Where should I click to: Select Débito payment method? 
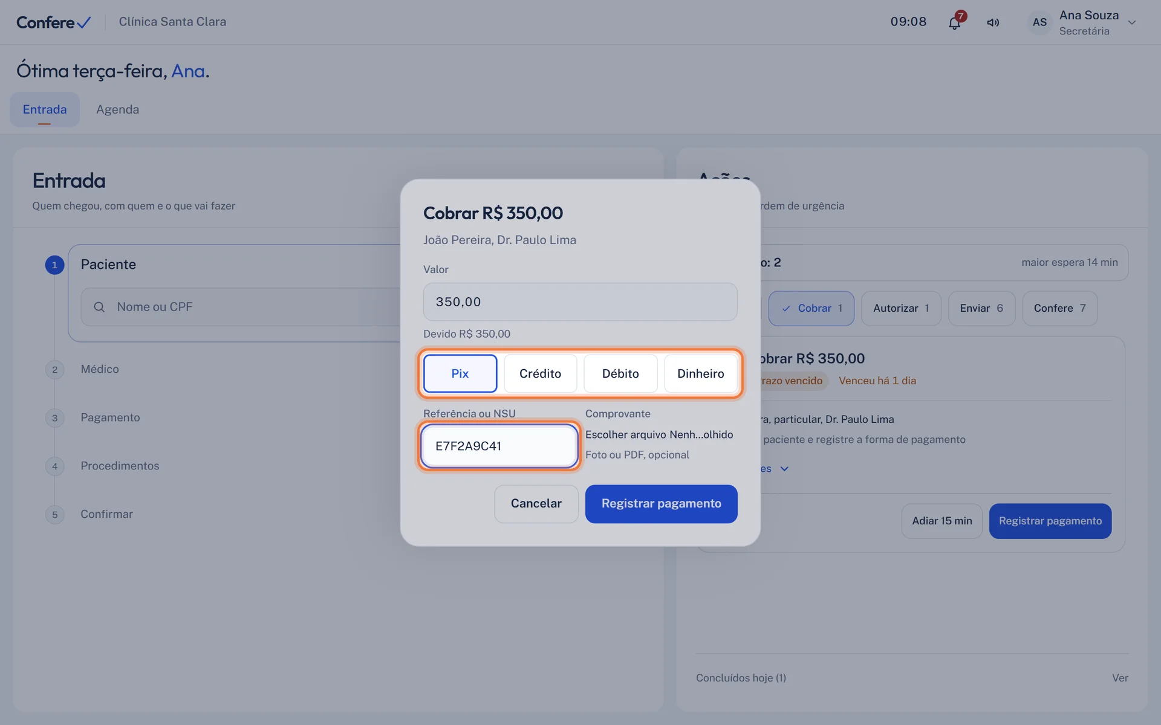[620, 373]
